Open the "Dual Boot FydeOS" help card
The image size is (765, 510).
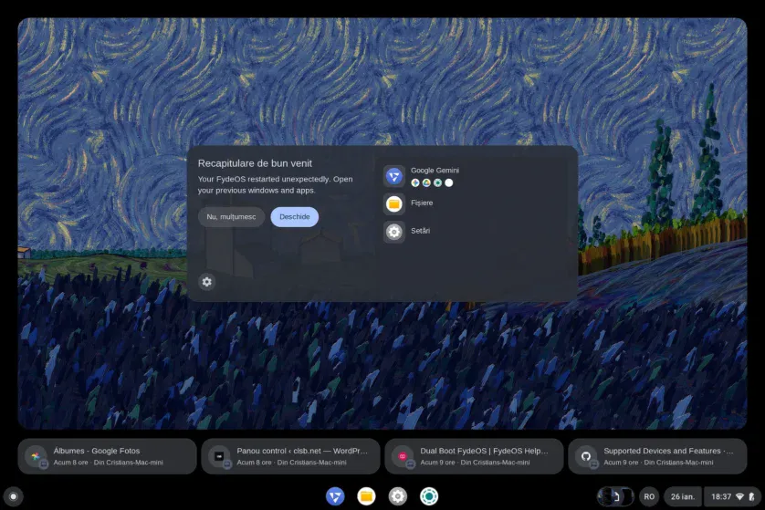(474, 456)
